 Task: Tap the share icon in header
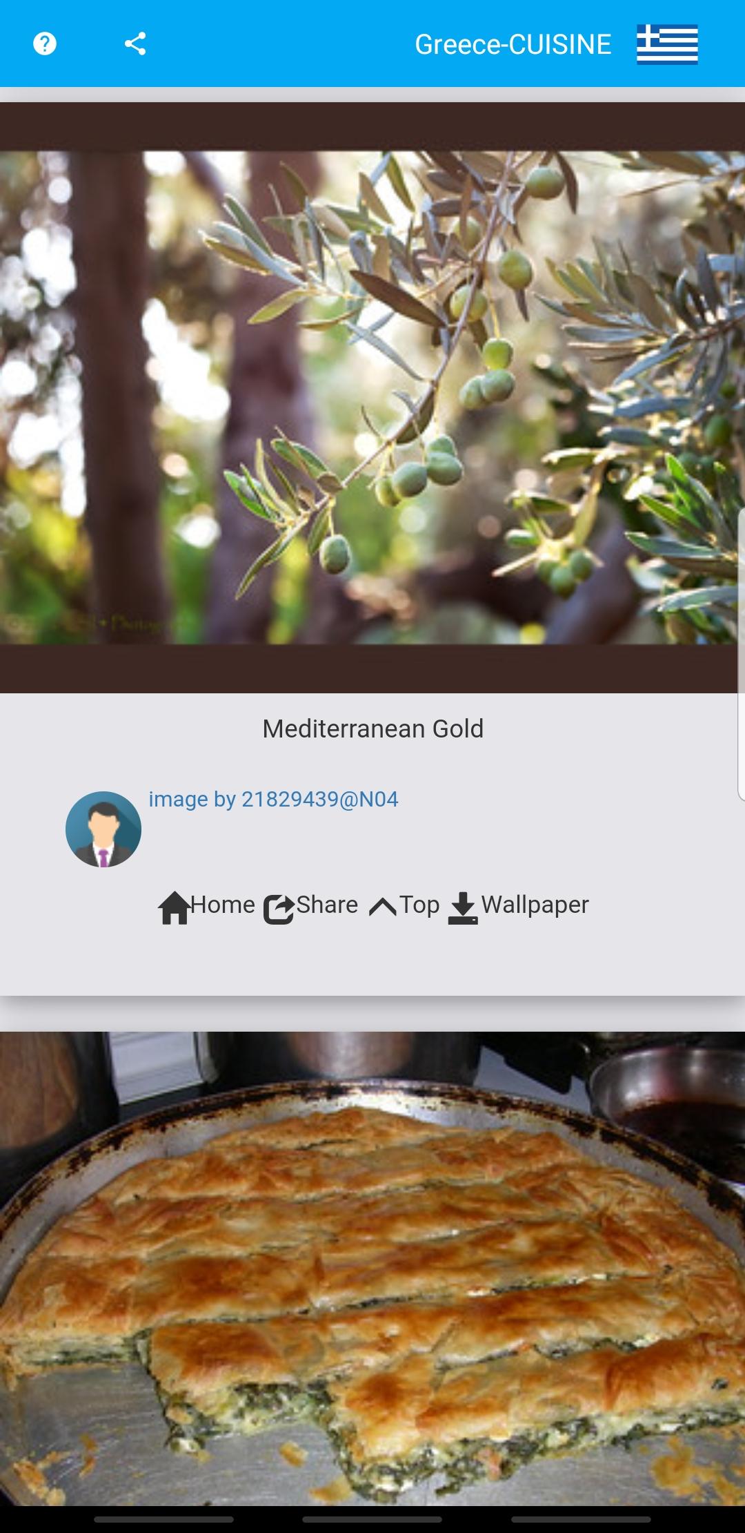(x=135, y=44)
